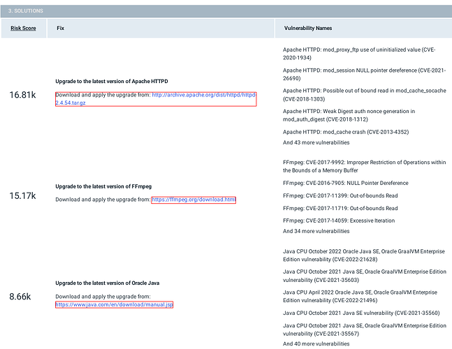Click Apache 'Download and apply the upgrade from:' text

point(103,95)
